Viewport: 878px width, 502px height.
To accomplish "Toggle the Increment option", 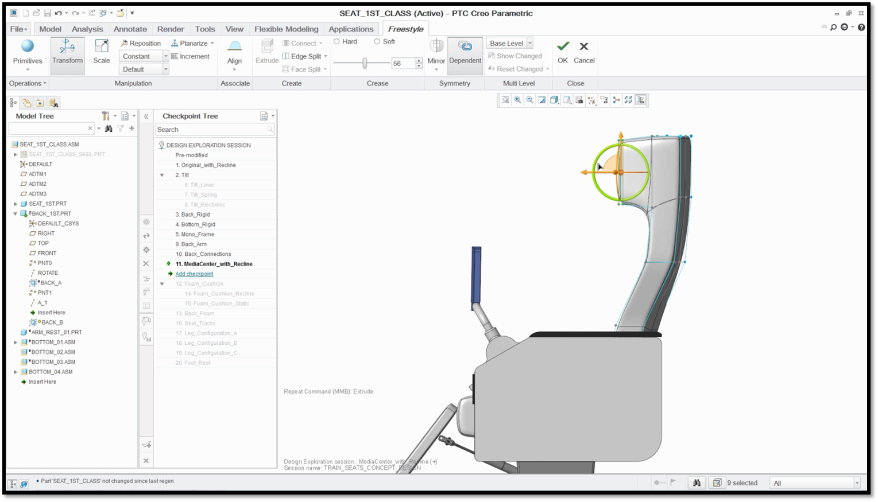I will [x=190, y=56].
